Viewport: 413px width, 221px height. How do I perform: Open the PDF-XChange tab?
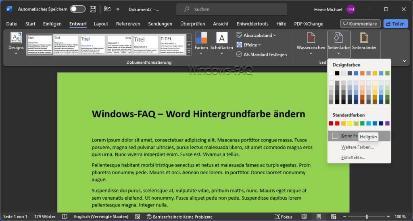(x=309, y=24)
